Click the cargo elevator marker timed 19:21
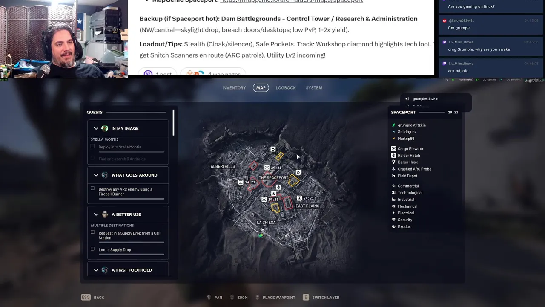Viewport: 545px width, 307px height. (264, 200)
